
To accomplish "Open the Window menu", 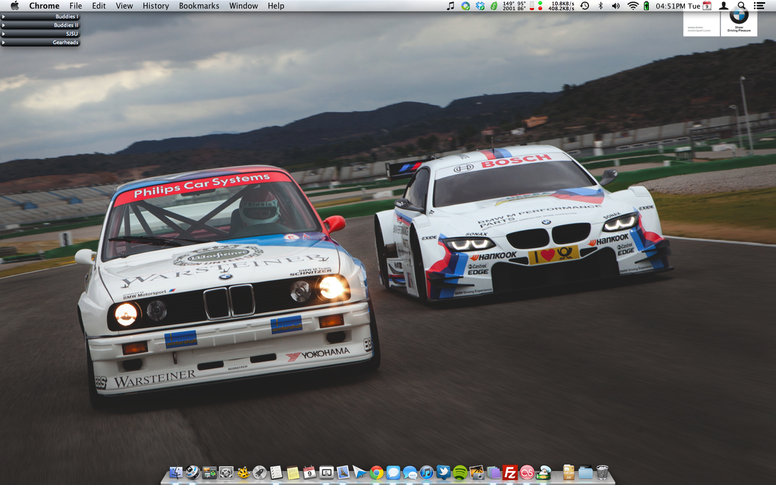I will (x=244, y=6).
